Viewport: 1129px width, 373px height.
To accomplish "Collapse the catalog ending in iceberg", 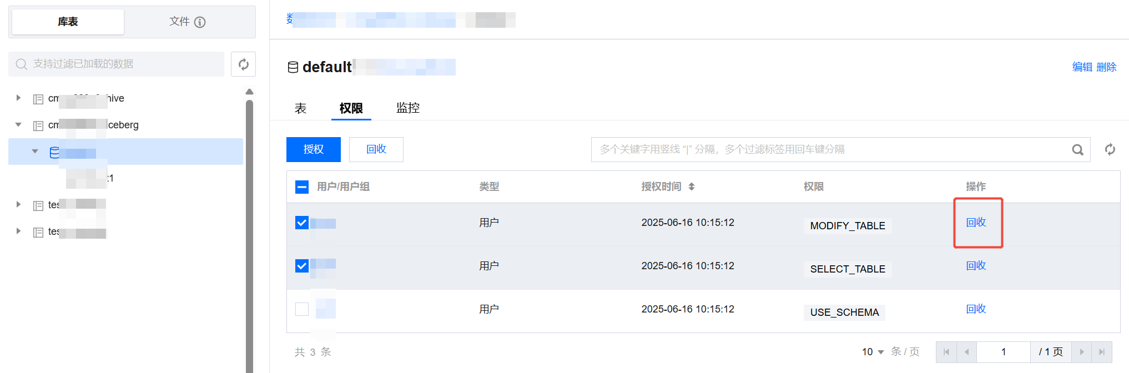I will pos(18,125).
